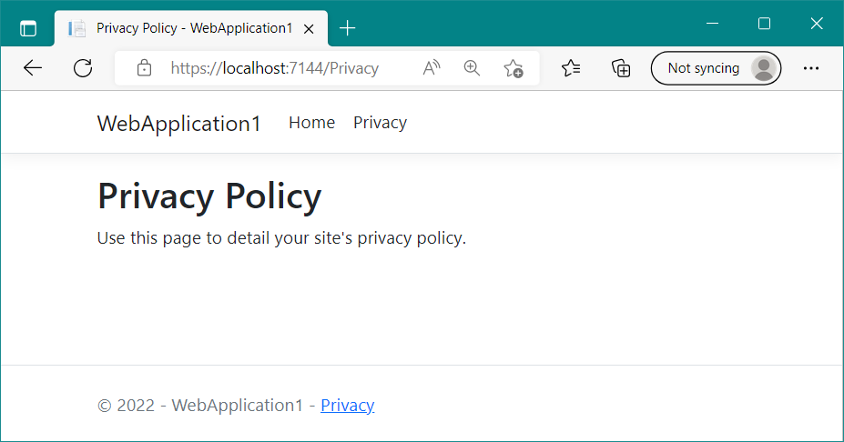
Task: Open the Collections icon
Action: pyautogui.click(x=621, y=68)
